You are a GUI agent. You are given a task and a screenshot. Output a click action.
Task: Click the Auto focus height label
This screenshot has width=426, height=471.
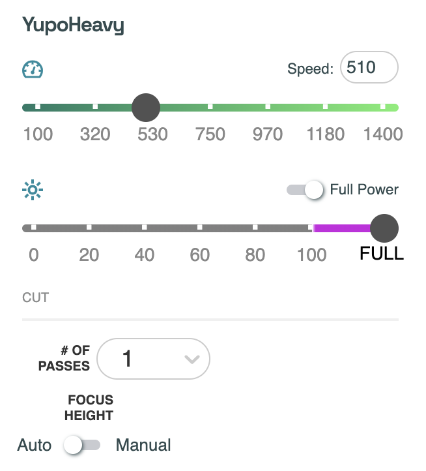coord(35,445)
